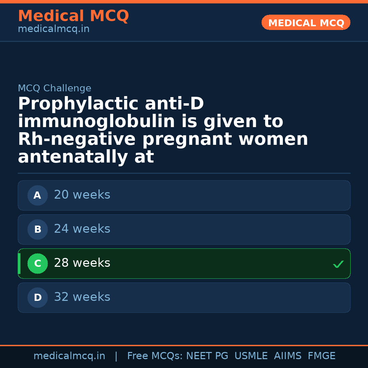Click the circular letter B option badge

37,229
